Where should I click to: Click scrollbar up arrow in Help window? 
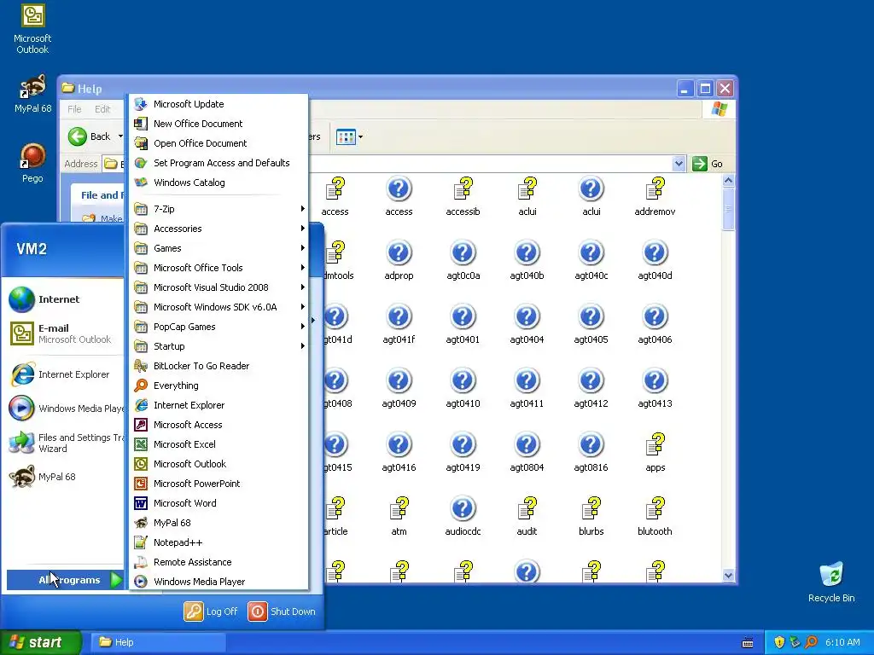(x=728, y=181)
